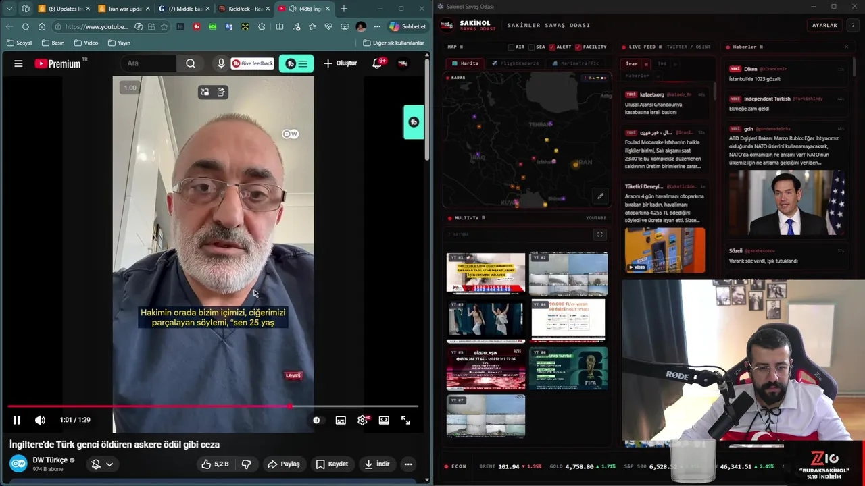Open YouTube hamburger guide menu
The height and width of the screenshot is (486, 865).
[x=18, y=63]
